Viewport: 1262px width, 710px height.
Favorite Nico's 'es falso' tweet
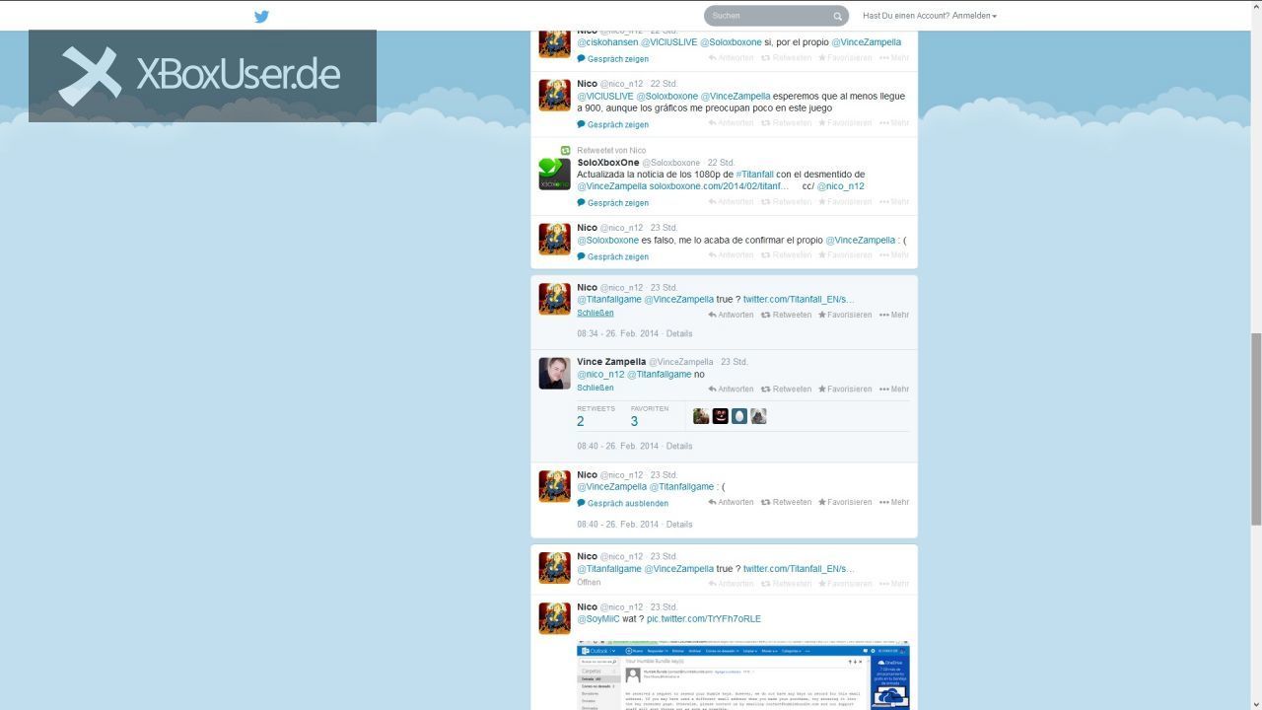(845, 254)
